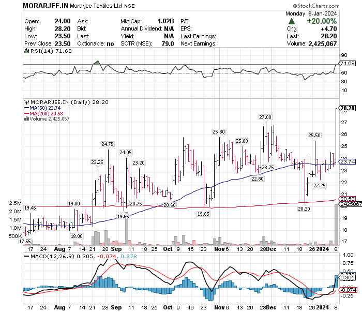Viewport: 362px width, 312px height.
Task: Click the Low value 23.50
Action: [x=63, y=36]
